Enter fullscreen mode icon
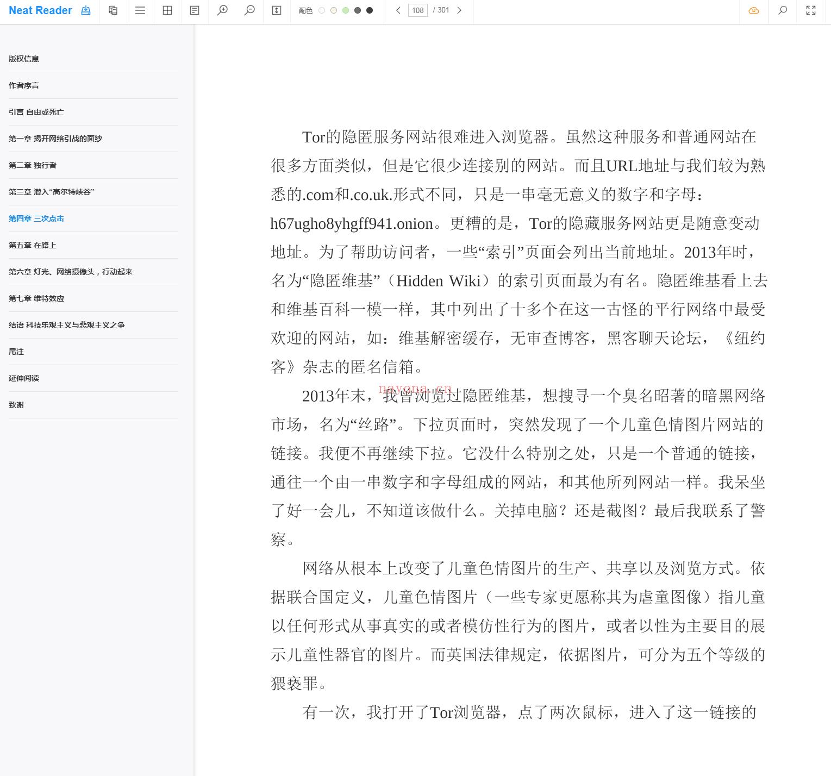831x776 pixels. pos(811,10)
